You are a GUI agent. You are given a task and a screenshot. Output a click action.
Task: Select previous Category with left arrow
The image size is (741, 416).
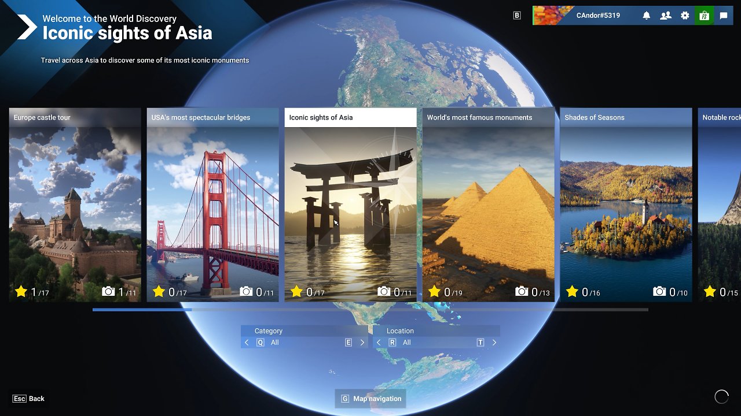[x=247, y=343]
